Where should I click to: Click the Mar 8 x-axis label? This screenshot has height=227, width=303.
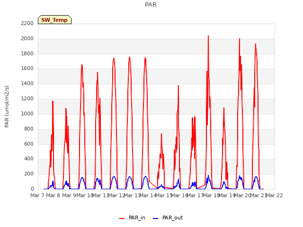point(53,195)
